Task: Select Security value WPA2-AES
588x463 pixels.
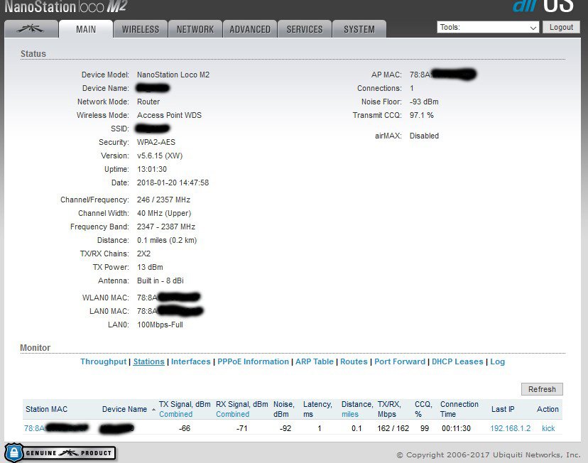Action: 156,142
